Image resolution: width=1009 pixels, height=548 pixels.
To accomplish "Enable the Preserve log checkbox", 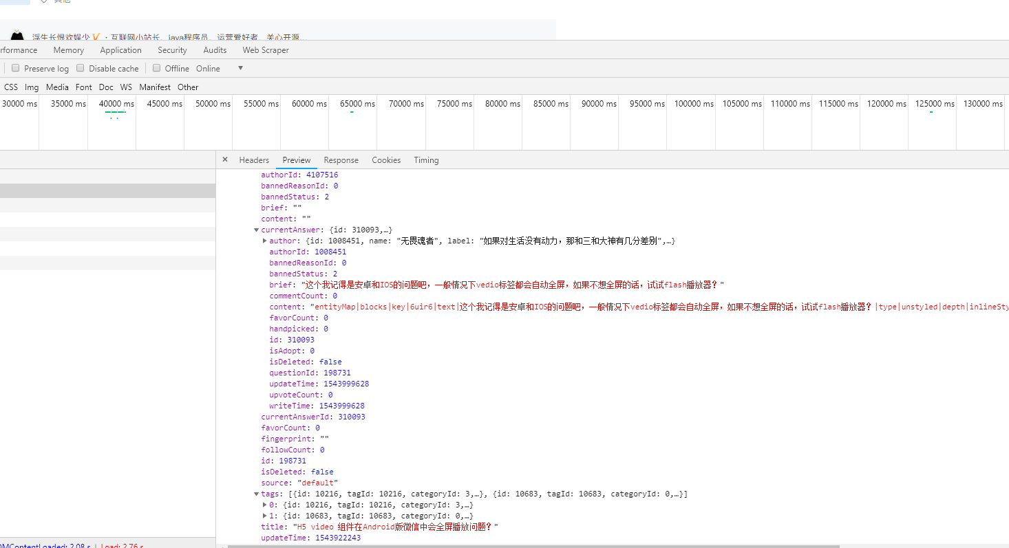I will pos(16,68).
